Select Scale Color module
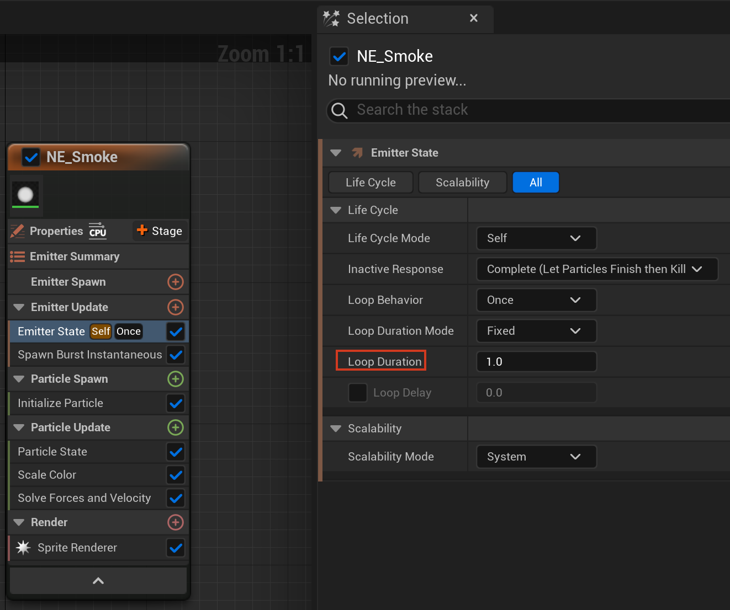 tap(99, 475)
